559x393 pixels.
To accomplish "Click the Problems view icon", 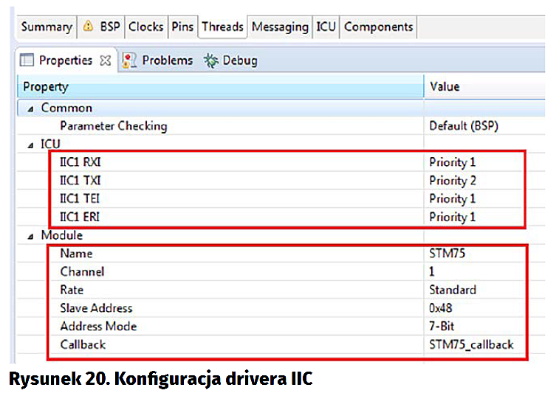I will point(129,60).
